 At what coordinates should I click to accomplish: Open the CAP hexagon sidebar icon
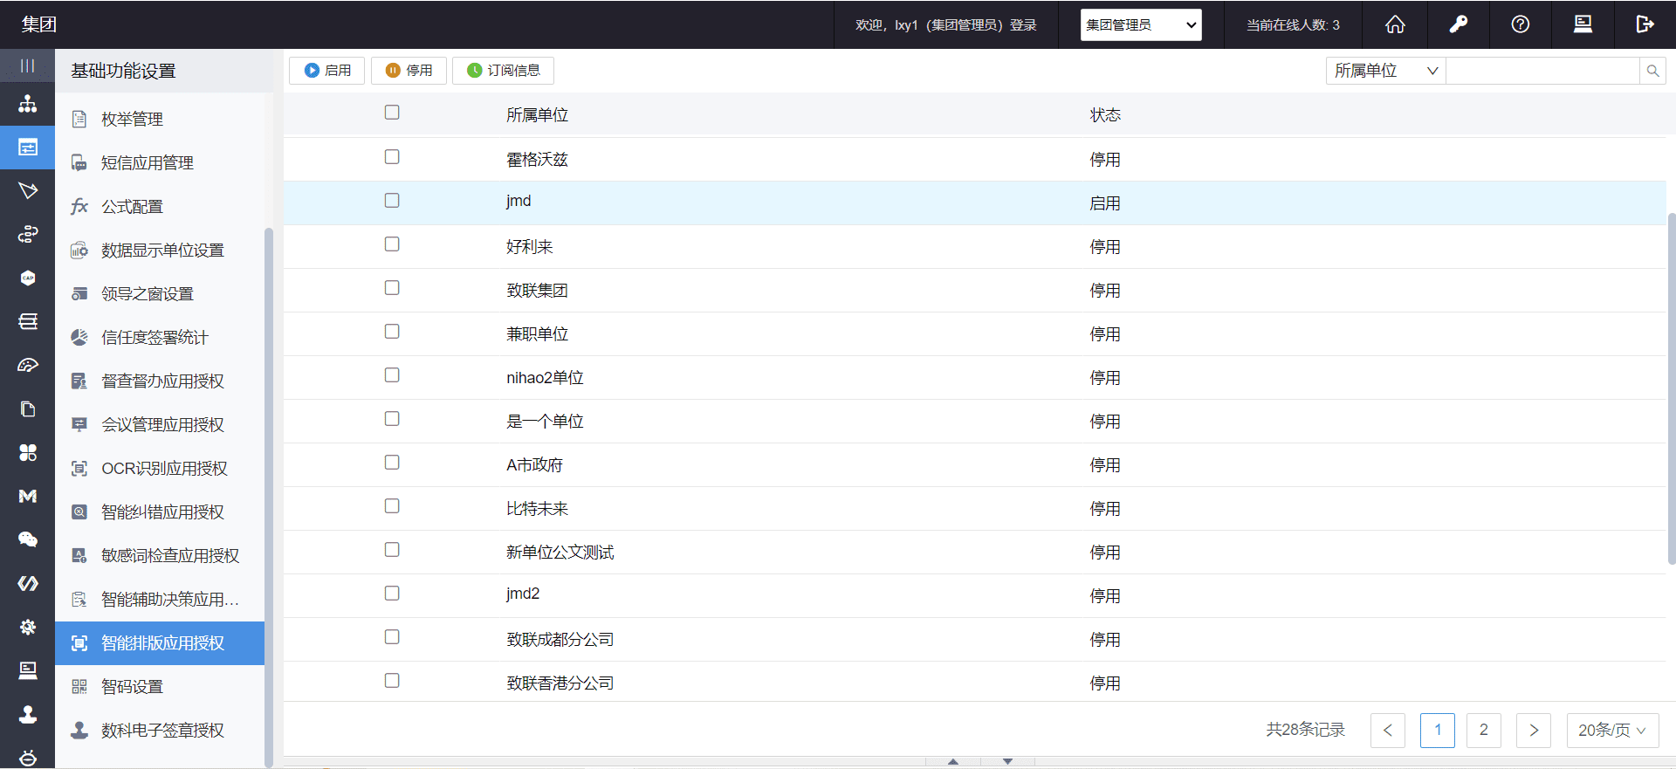click(28, 278)
